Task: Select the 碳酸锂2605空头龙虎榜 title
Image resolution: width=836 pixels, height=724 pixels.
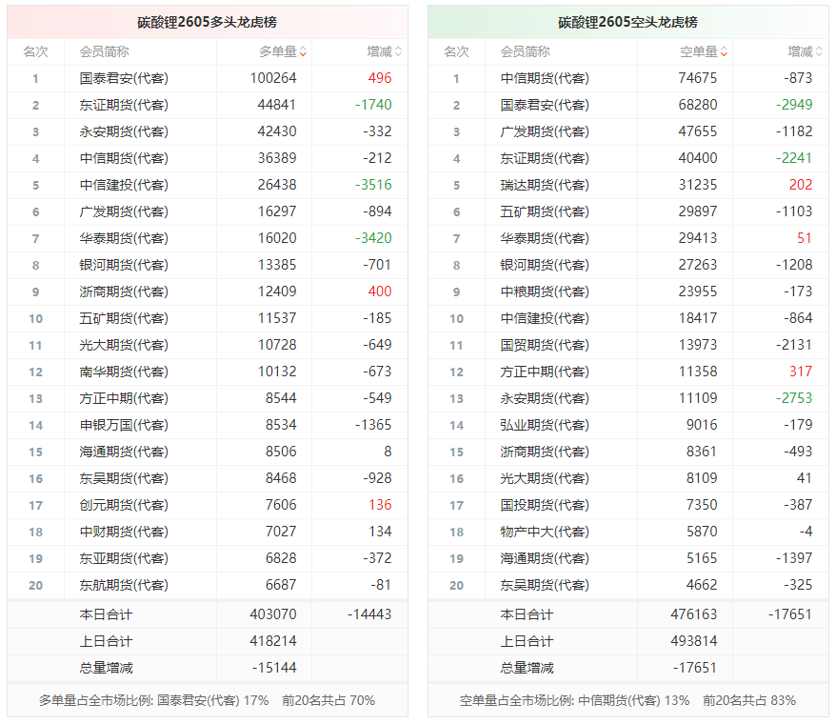Action: click(627, 22)
